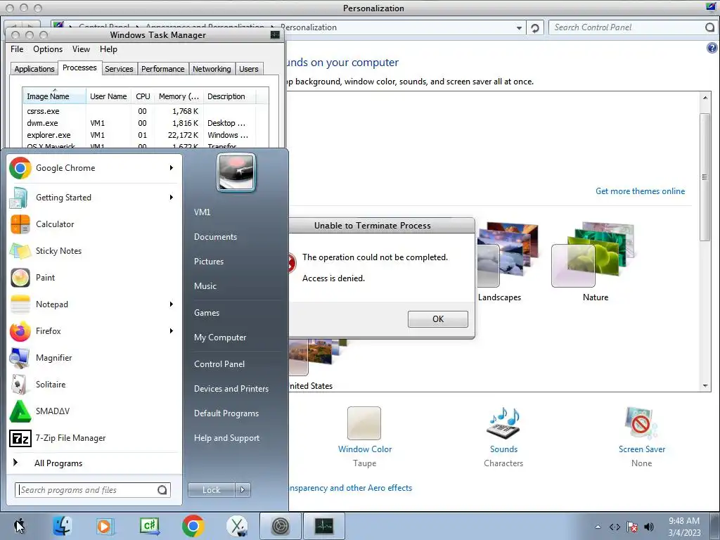Open Window Color Taupe swatch
720x540 pixels.
pyautogui.click(x=364, y=423)
